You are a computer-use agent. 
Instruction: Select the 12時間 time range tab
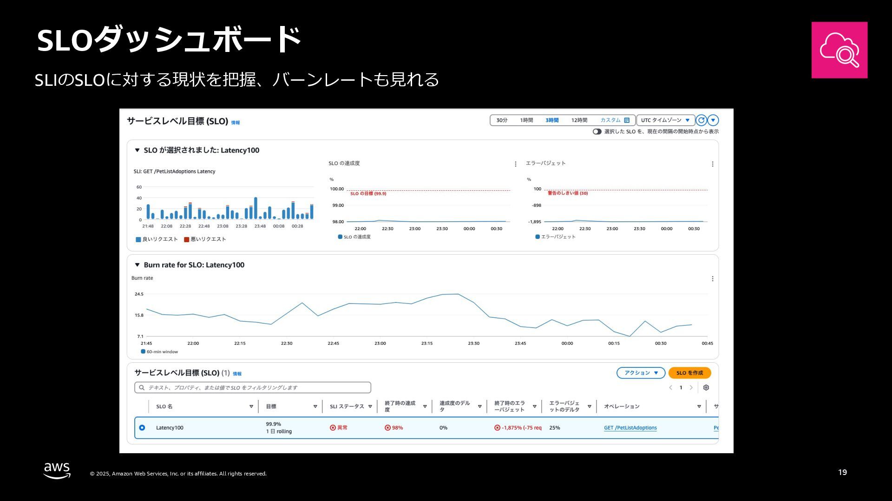(579, 121)
